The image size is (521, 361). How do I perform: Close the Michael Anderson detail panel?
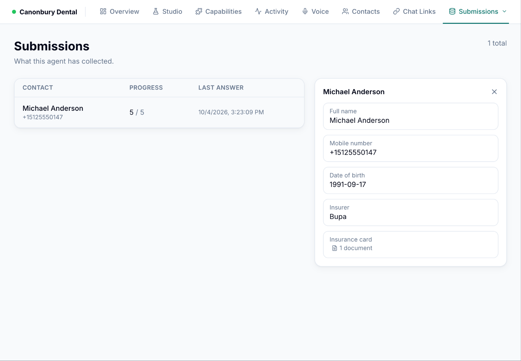coord(494,92)
